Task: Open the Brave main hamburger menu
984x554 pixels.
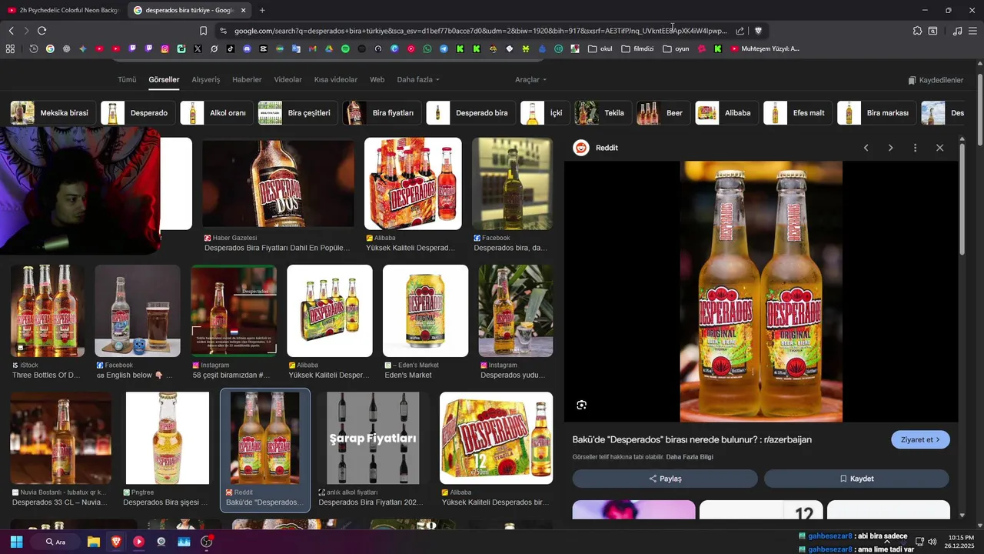Action: [x=972, y=31]
